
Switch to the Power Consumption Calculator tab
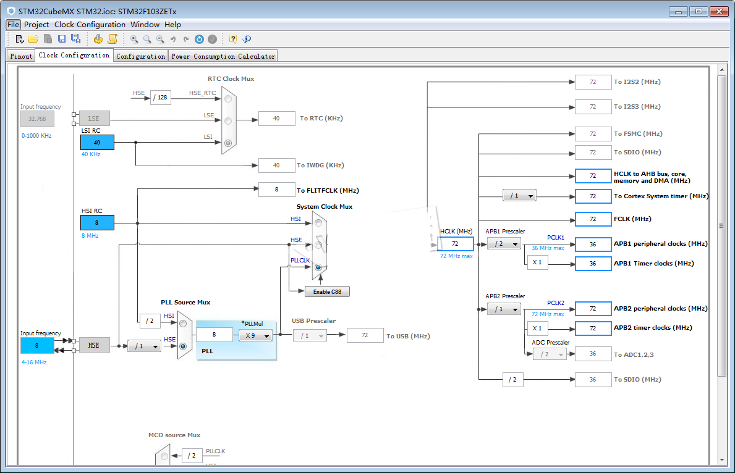pos(223,56)
